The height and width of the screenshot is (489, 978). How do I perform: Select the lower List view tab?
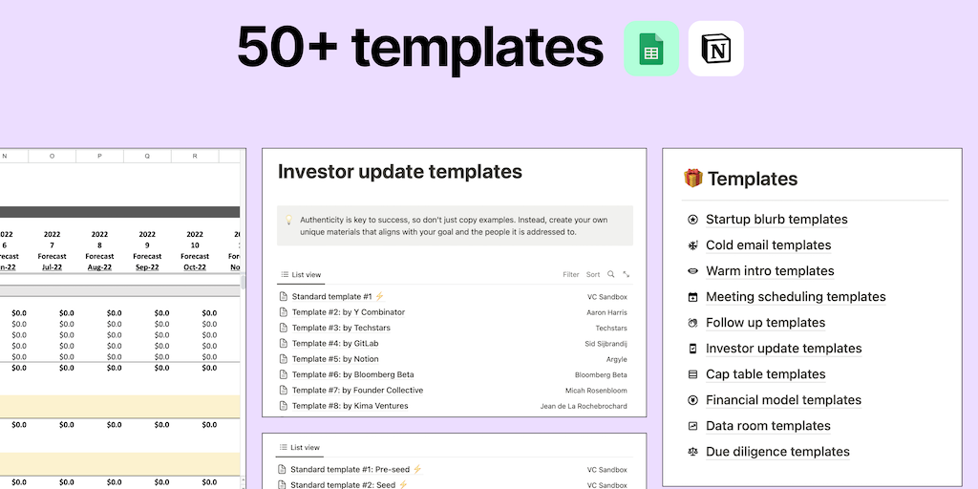[301, 447]
